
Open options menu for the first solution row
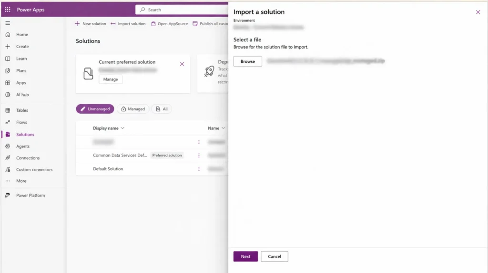coord(199,142)
